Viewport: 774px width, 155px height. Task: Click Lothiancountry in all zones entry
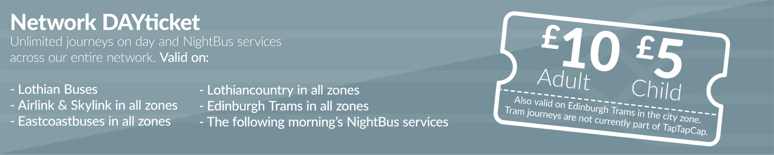279,90
